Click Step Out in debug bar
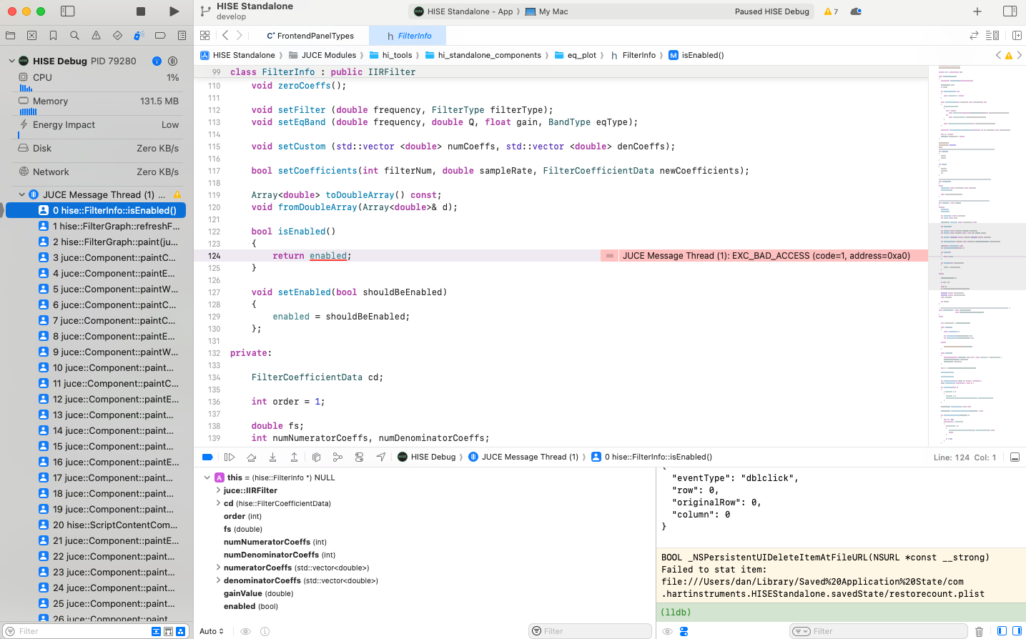1026x639 pixels. coord(294,457)
